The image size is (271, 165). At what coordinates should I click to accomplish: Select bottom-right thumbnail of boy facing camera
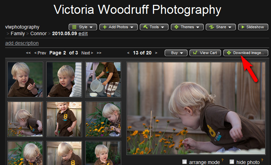click(x=103, y=153)
